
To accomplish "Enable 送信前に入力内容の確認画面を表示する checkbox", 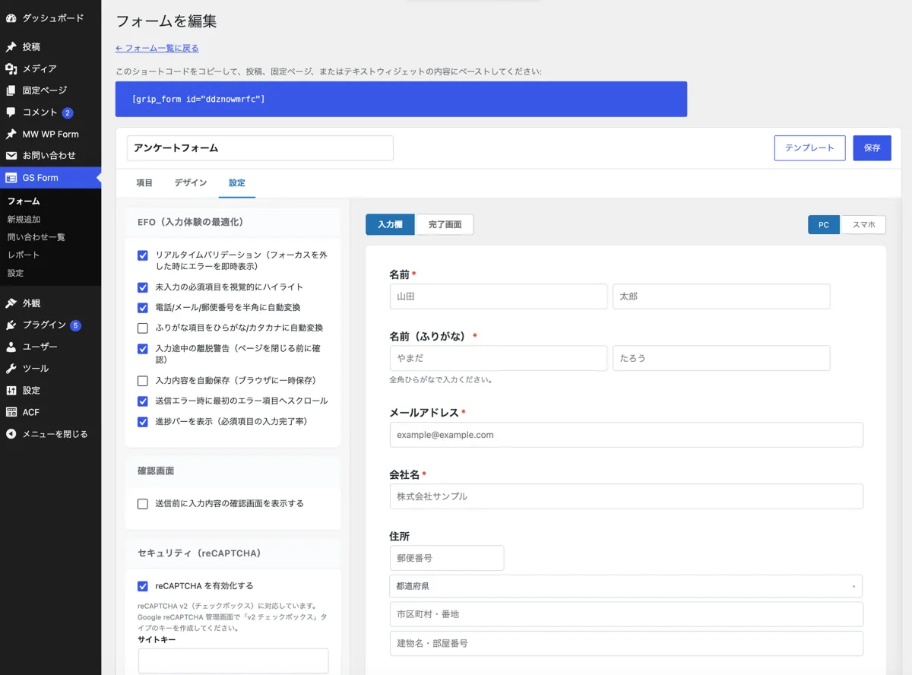I will click(142, 504).
